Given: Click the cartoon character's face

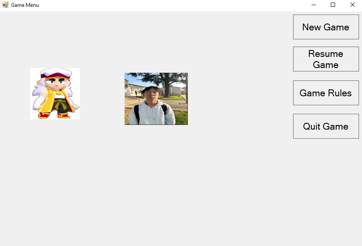Looking at the screenshot, I should coord(56,83).
